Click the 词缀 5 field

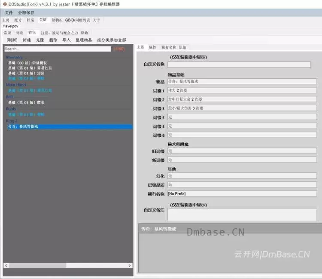(242, 126)
